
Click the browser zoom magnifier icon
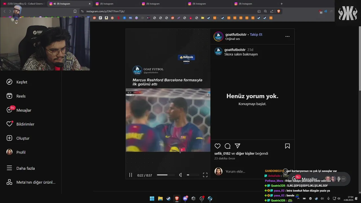point(265,11)
